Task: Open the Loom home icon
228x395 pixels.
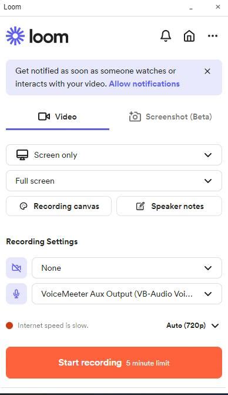Action: [189, 36]
